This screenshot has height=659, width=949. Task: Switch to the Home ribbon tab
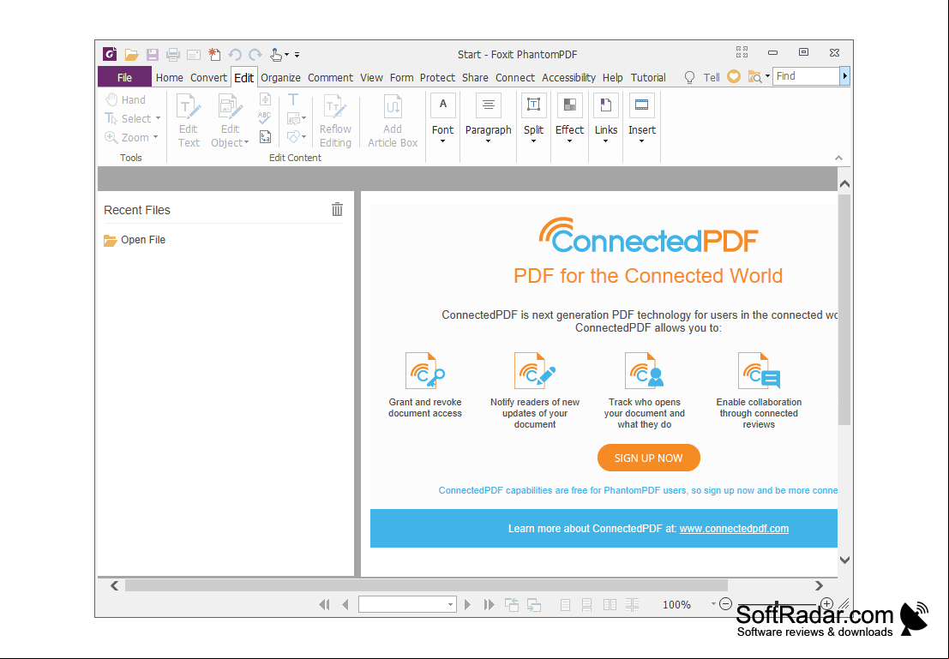170,77
